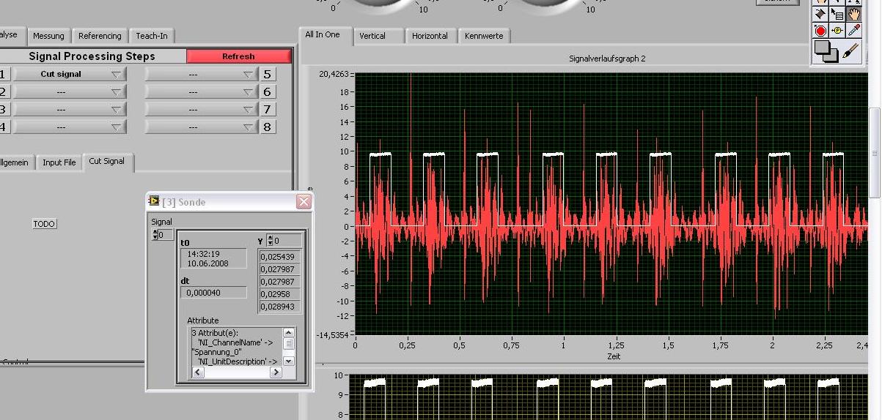
Task: Pick the eyedropper color copy tool
Action: pos(853,31)
